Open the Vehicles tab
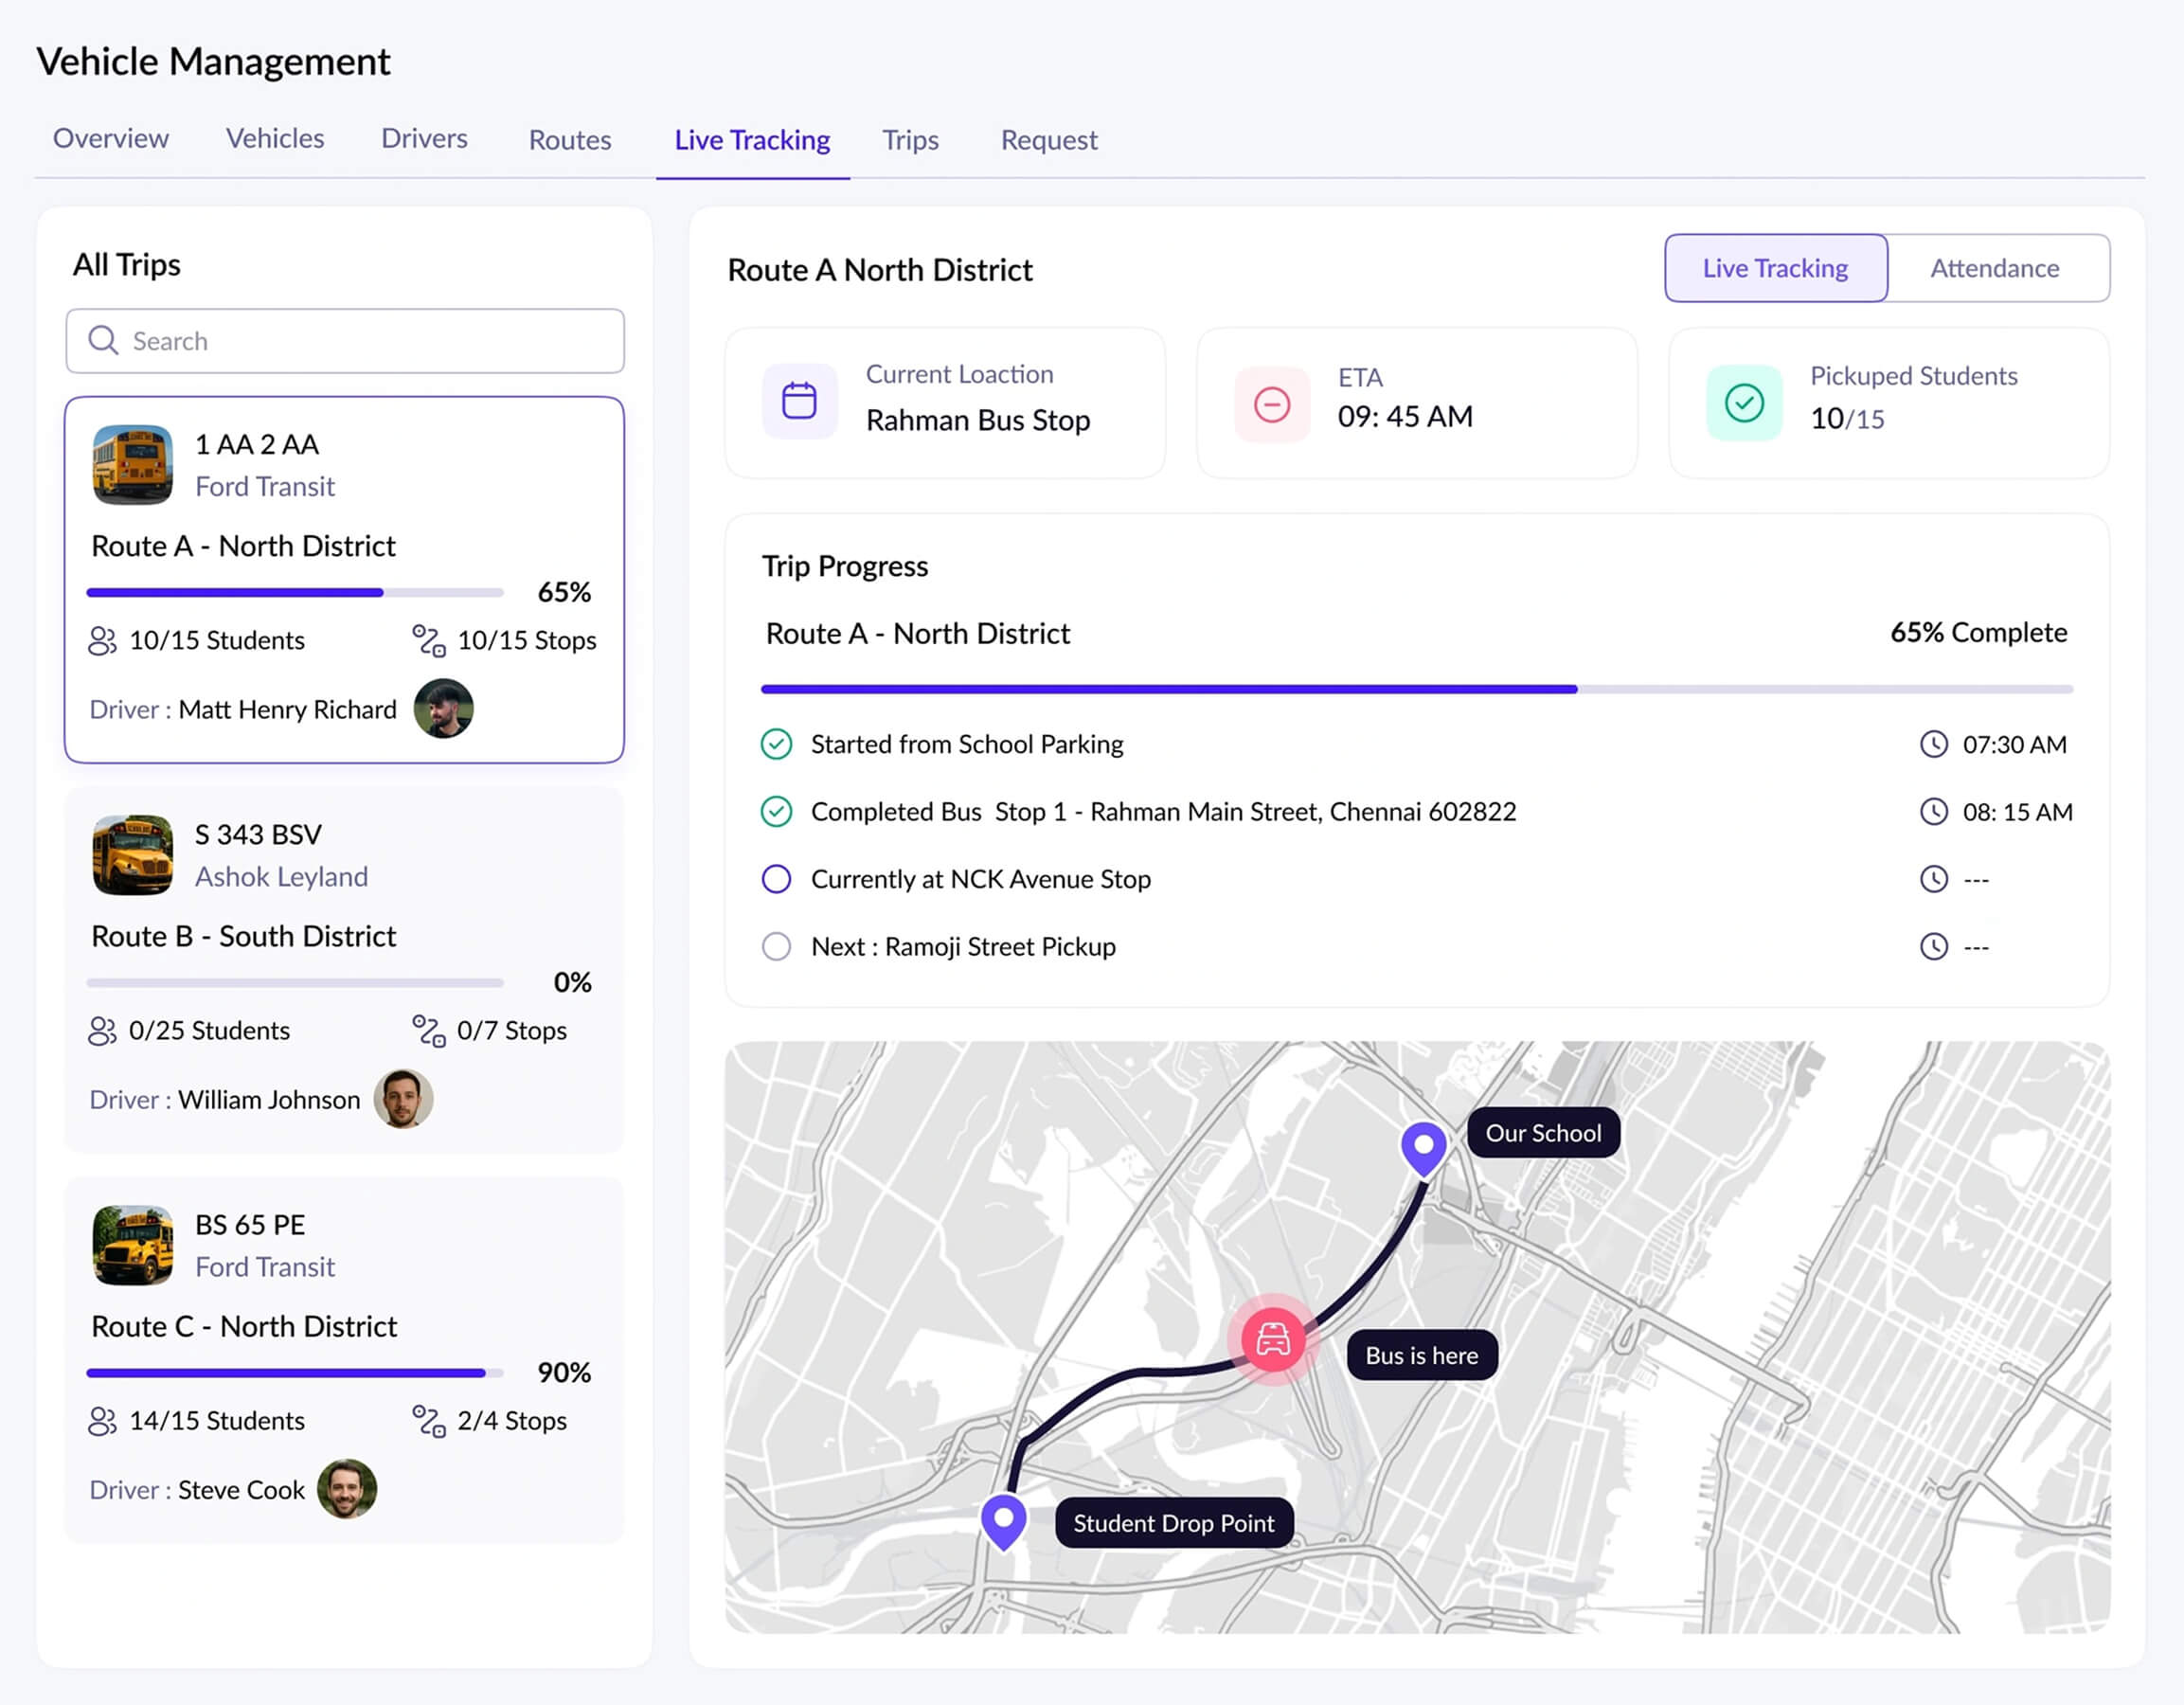This screenshot has width=2184, height=1705. click(x=275, y=139)
